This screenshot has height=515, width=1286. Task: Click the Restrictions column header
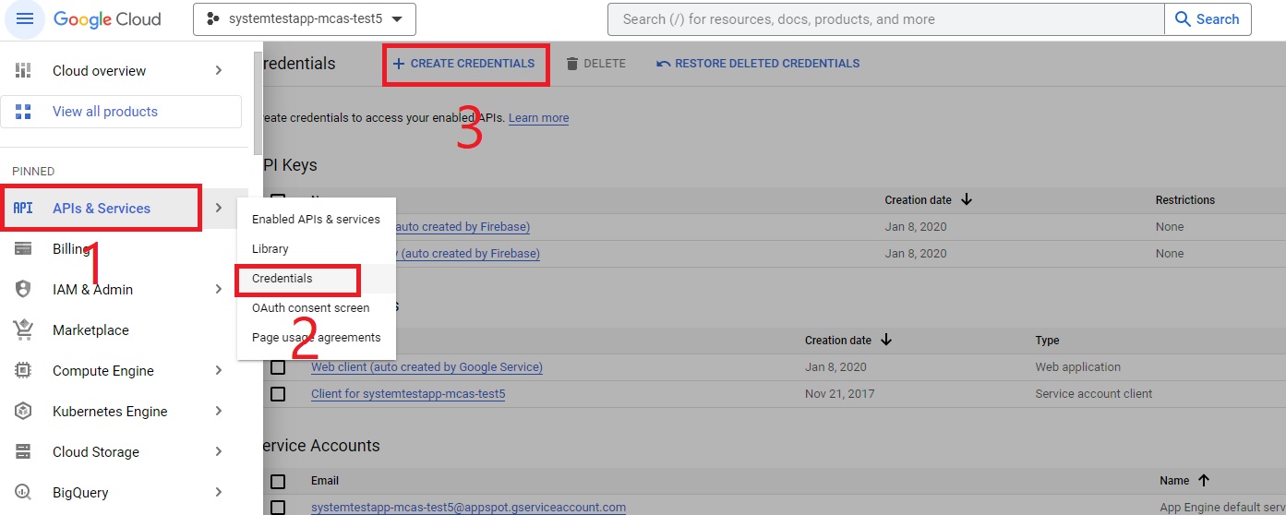(x=1185, y=199)
